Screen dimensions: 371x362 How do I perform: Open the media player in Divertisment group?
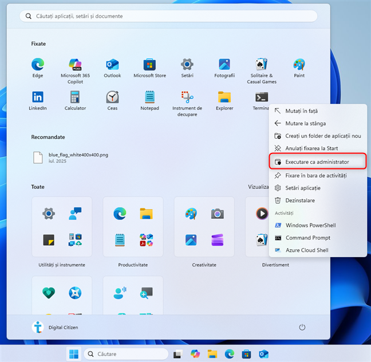pyautogui.click(x=262, y=214)
